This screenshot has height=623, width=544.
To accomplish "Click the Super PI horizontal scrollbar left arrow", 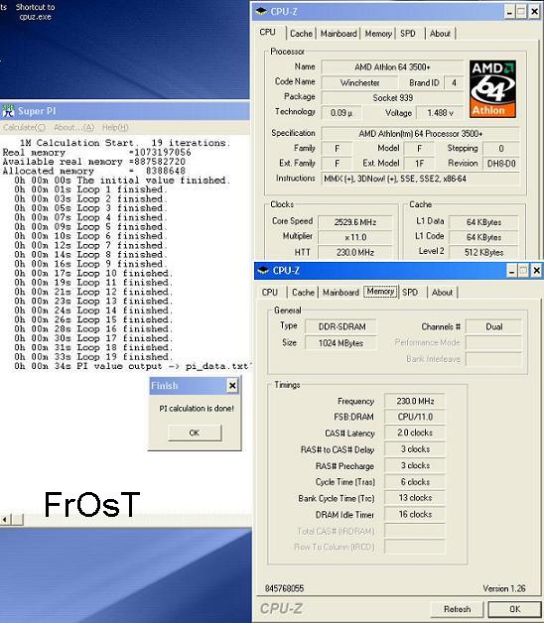I will [5, 519].
